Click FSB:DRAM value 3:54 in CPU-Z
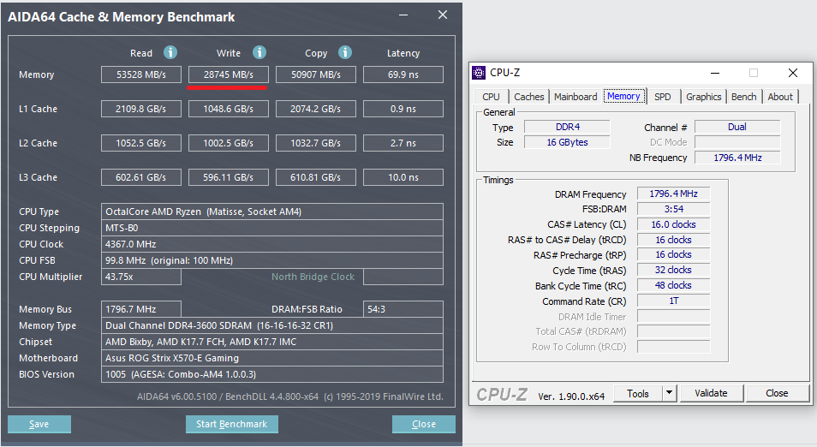Viewport: 817px width, 447px height. [x=673, y=209]
